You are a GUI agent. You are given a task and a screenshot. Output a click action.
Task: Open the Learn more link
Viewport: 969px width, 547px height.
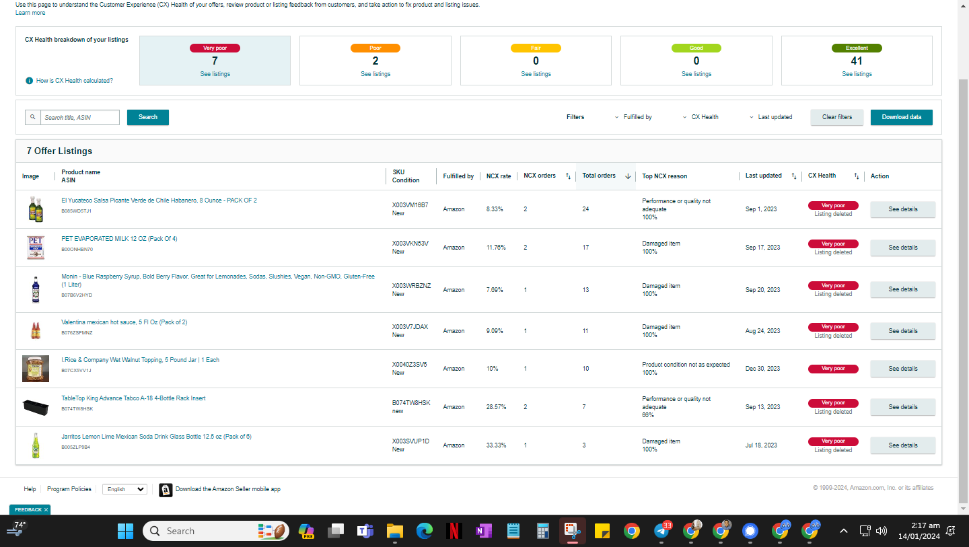pos(30,13)
